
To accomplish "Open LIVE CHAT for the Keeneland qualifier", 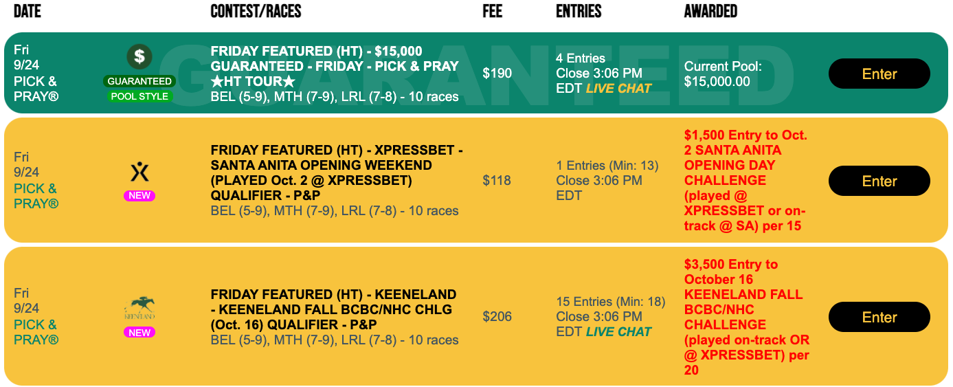I will click(x=618, y=332).
